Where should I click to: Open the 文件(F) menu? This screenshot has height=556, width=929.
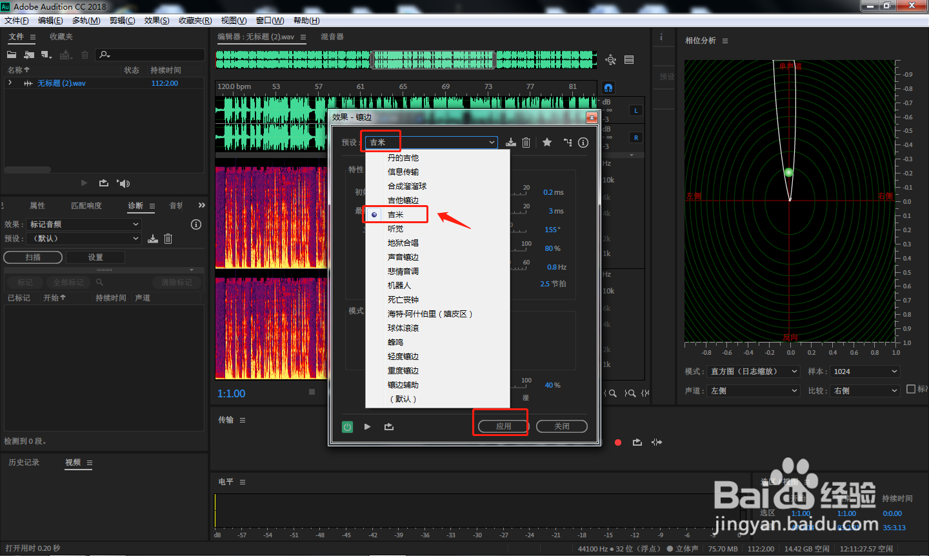(x=16, y=21)
